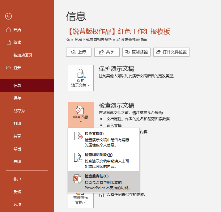Click the 信息 page title

76,16
